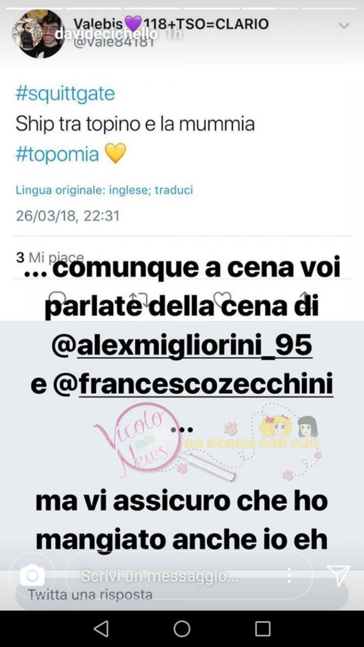Screen dimensions: 364x647
Task: Tap the paper plane send icon
Action: 339,575
